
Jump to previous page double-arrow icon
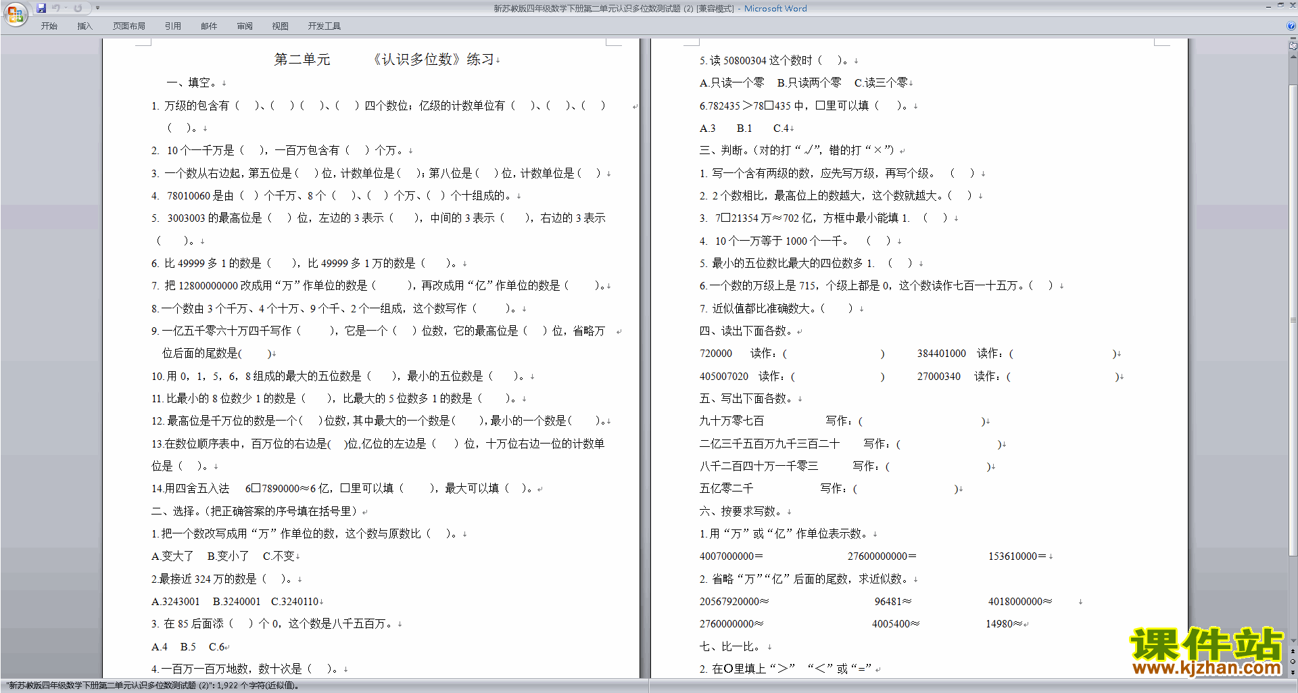[1293, 651]
